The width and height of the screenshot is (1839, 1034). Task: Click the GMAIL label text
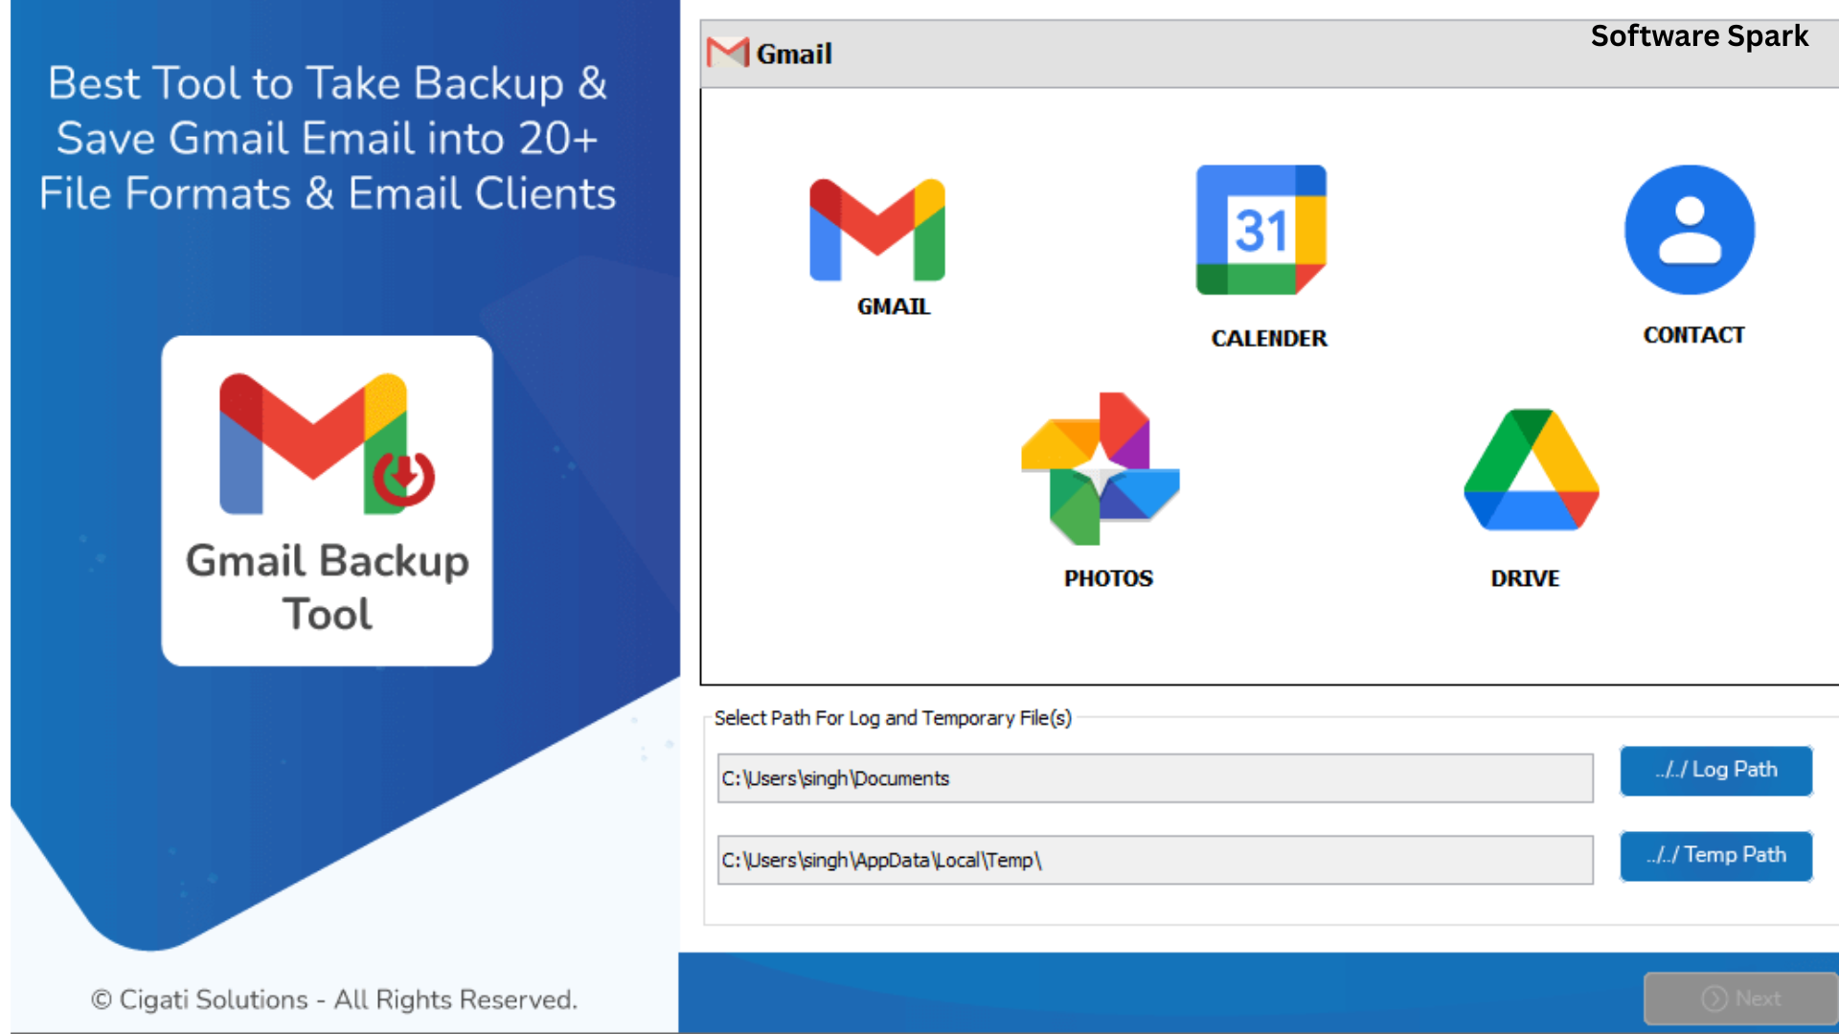894,306
